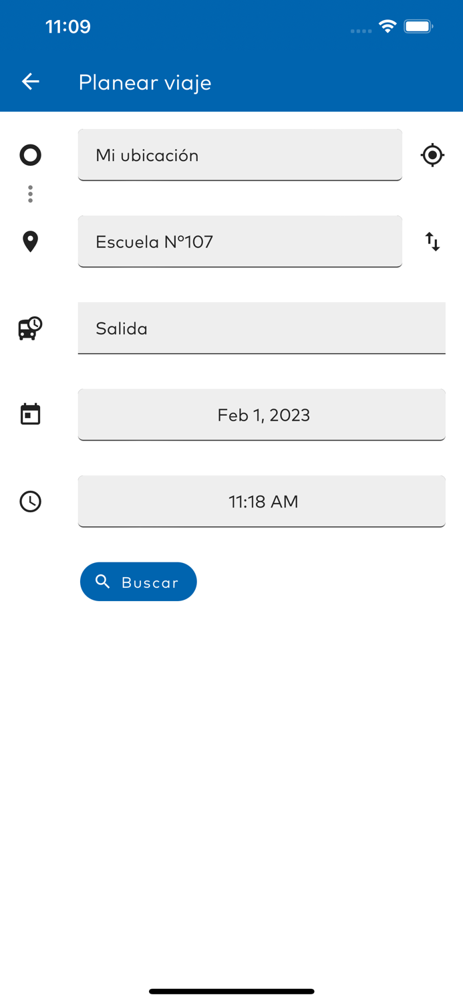Tap the back arrow in the header

click(31, 82)
